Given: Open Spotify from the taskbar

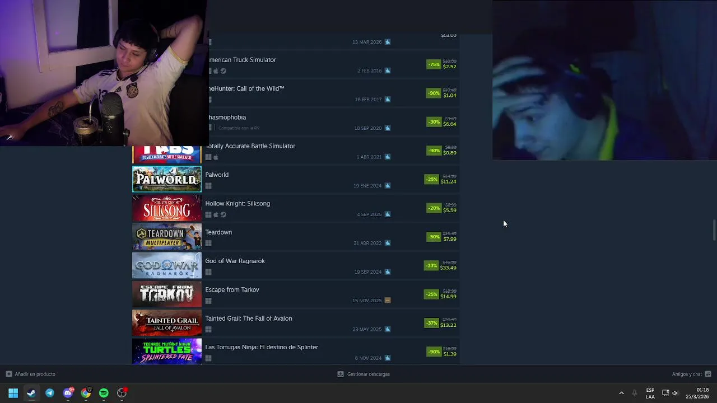Looking at the screenshot, I should click(x=104, y=393).
